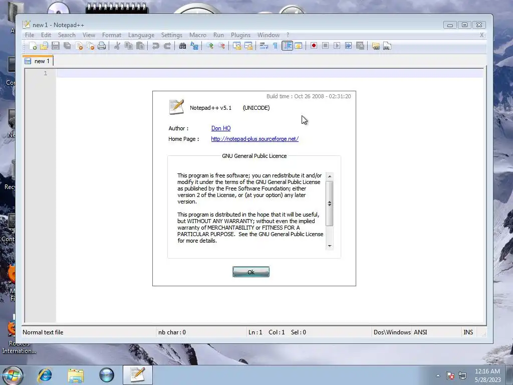Click the Close document toolbar icon

click(x=79, y=46)
